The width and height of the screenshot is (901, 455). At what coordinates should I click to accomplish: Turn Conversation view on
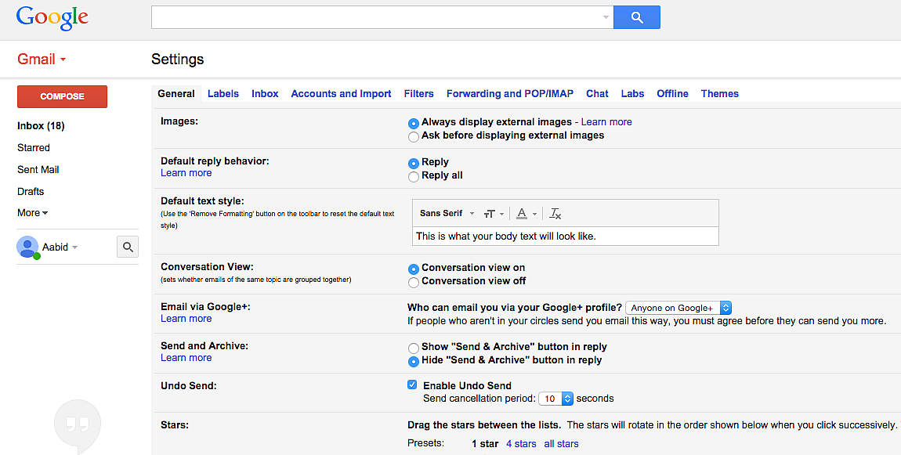413,269
